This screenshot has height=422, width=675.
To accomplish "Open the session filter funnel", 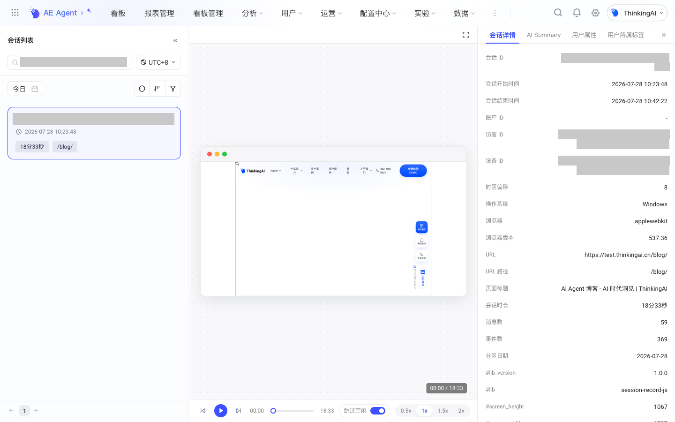I will tap(173, 89).
